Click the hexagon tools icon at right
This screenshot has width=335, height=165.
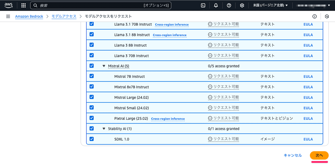pyautogui.click(x=327, y=16)
